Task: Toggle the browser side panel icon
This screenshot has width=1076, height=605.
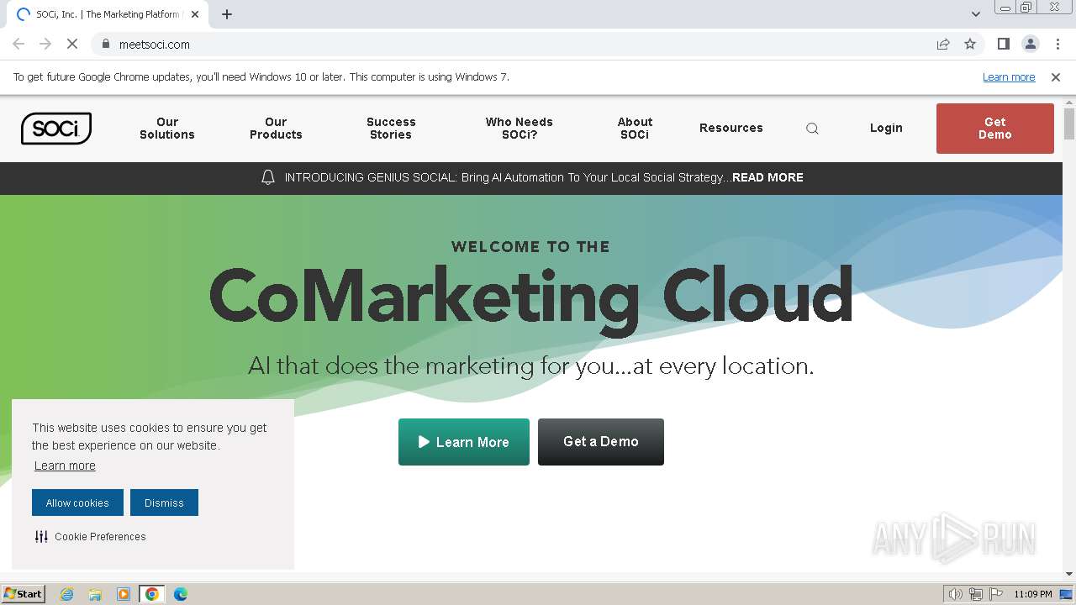Action: (x=1003, y=45)
